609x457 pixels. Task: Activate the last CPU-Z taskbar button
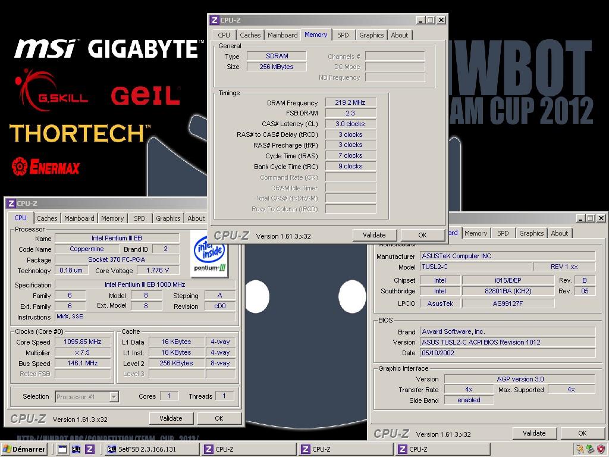[442, 449]
